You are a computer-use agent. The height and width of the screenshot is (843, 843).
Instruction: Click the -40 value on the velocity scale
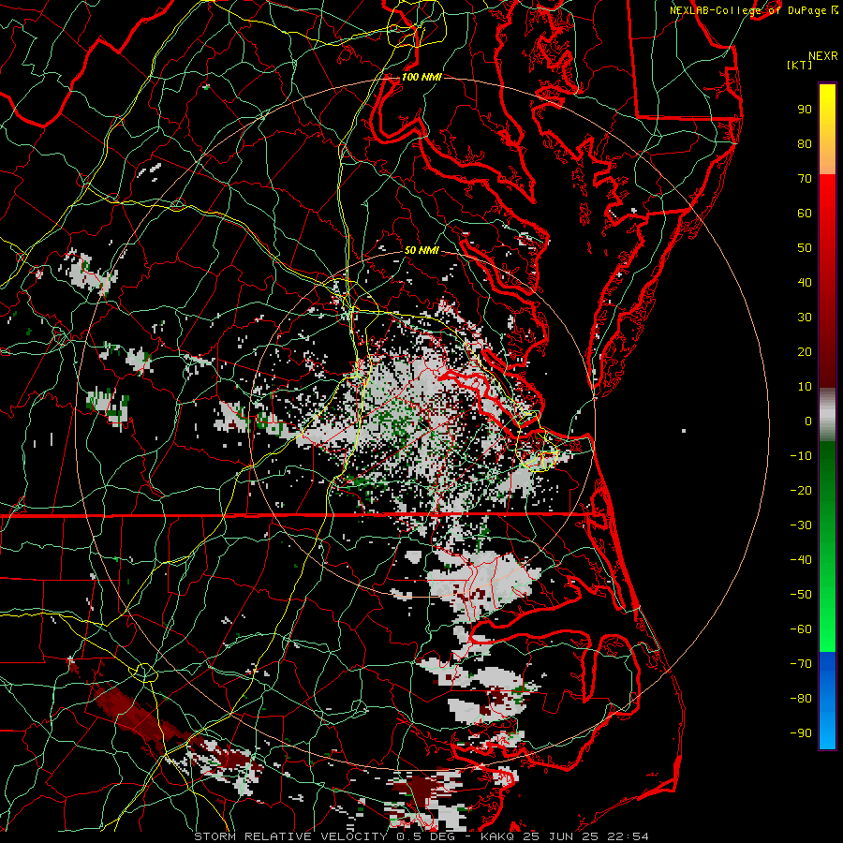(801, 560)
